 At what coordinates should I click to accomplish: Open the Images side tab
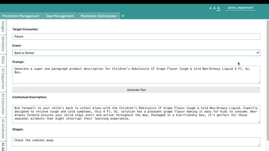3,27
